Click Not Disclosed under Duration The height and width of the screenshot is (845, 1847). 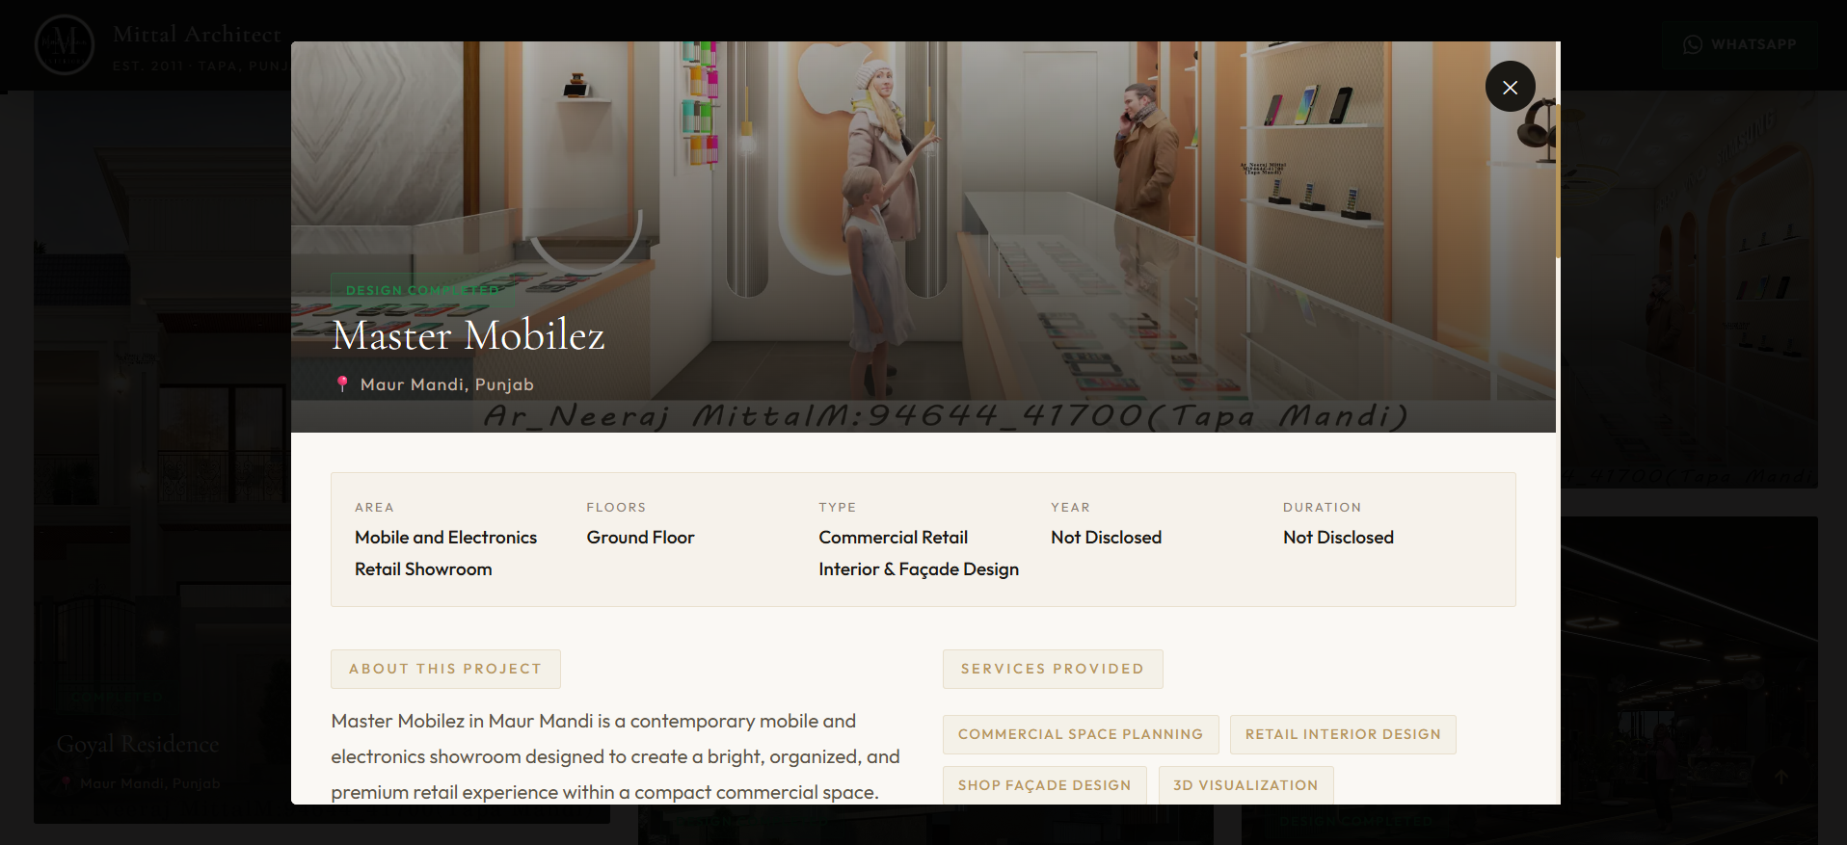(x=1338, y=538)
